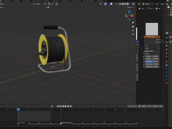Open Noise Texture fBM type dropdown
This screenshot has height=129, width=172.
tap(152, 48)
